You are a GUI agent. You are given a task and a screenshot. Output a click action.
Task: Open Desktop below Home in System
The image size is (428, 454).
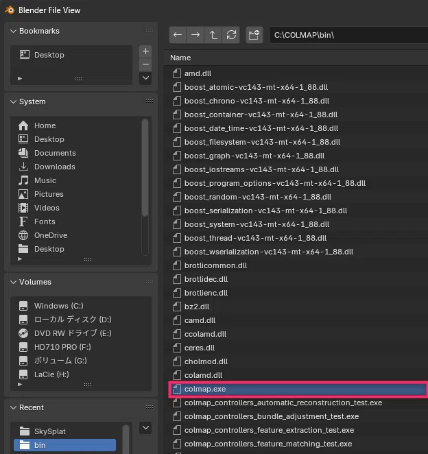pos(78,139)
